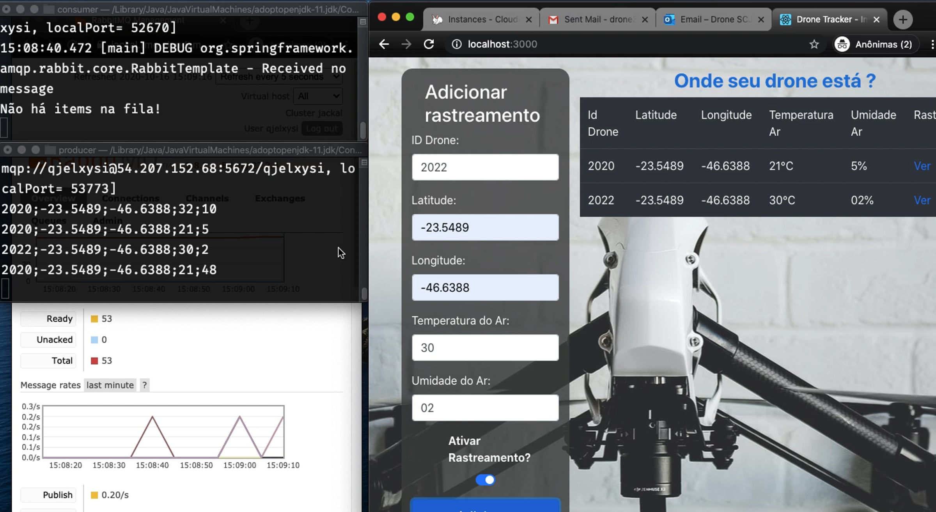The image size is (936, 512).
Task: Switch to the Instances - Cloud tab
Action: point(482,19)
